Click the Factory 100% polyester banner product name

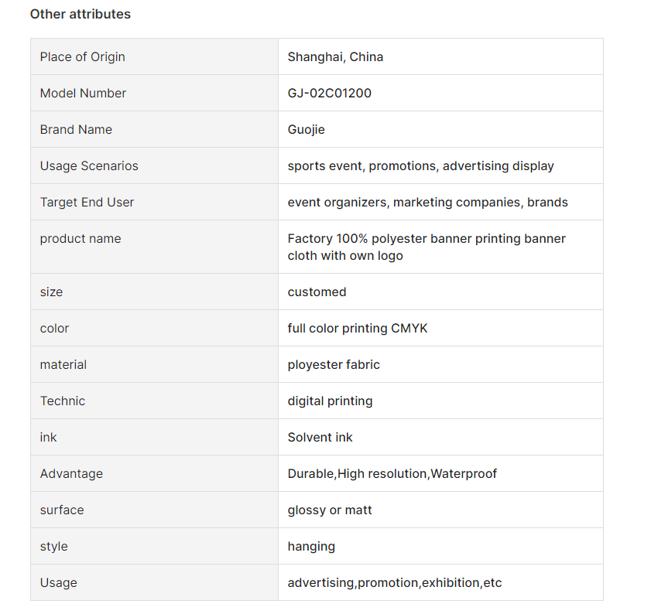click(426, 247)
